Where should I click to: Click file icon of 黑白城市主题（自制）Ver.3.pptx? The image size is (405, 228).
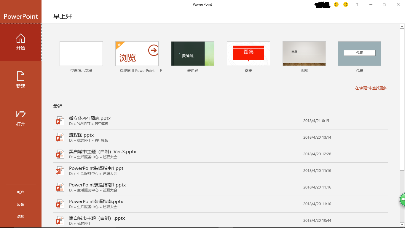coord(60,154)
